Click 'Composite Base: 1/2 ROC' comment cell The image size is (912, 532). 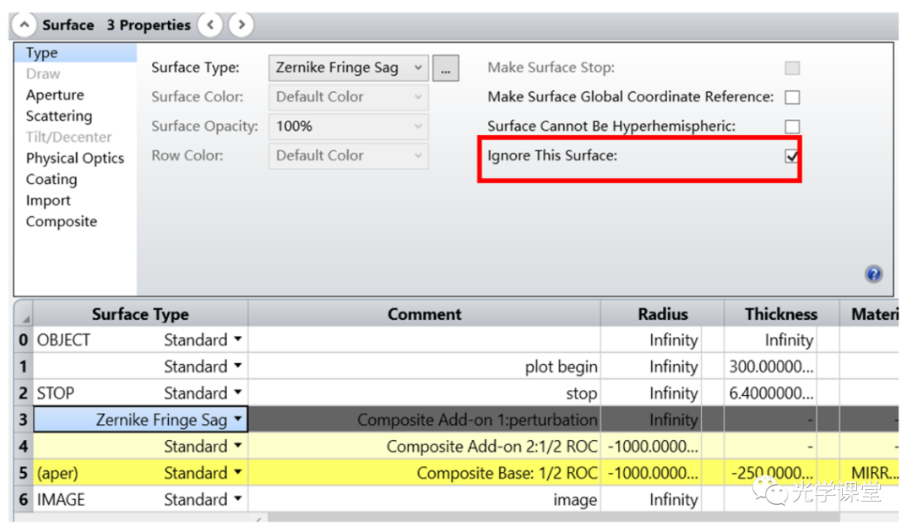point(425,473)
